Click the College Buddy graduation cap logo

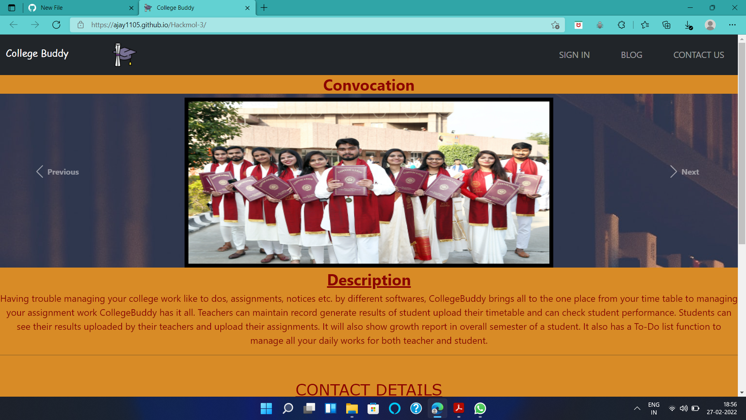click(x=124, y=55)
